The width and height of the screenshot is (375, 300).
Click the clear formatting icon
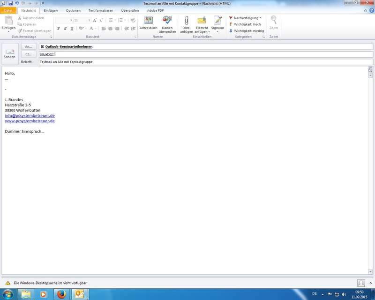(133, 20)
